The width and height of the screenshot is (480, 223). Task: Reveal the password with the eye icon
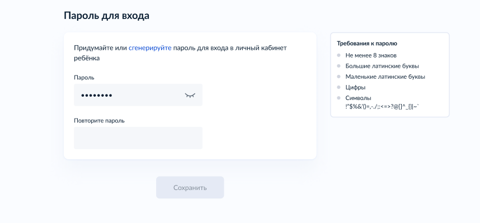click(190, 95)
